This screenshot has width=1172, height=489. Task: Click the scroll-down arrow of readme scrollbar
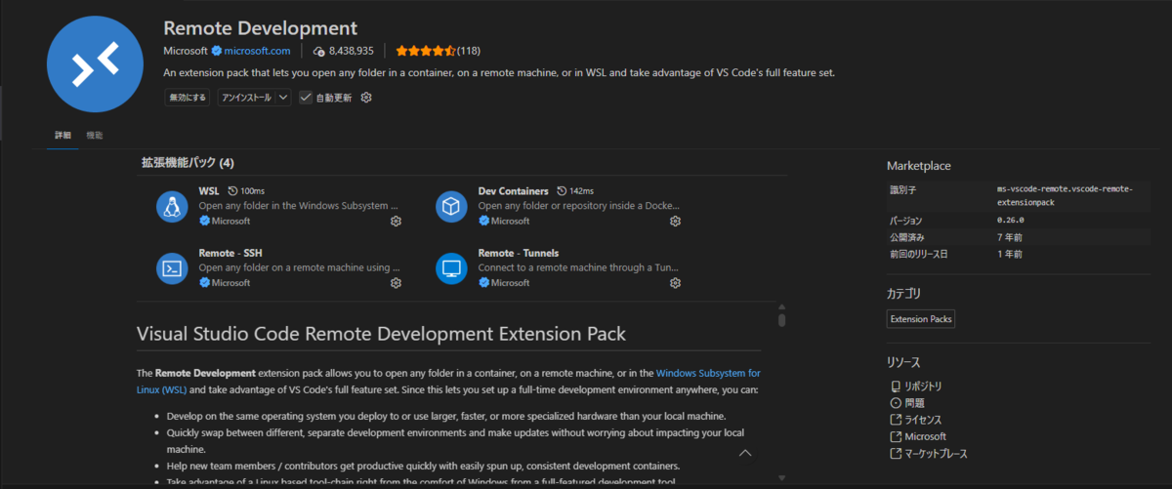pyautogui.click(x=781, y=477)
